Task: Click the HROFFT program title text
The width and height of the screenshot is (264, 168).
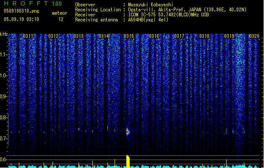Action: (x=26, y=3)
